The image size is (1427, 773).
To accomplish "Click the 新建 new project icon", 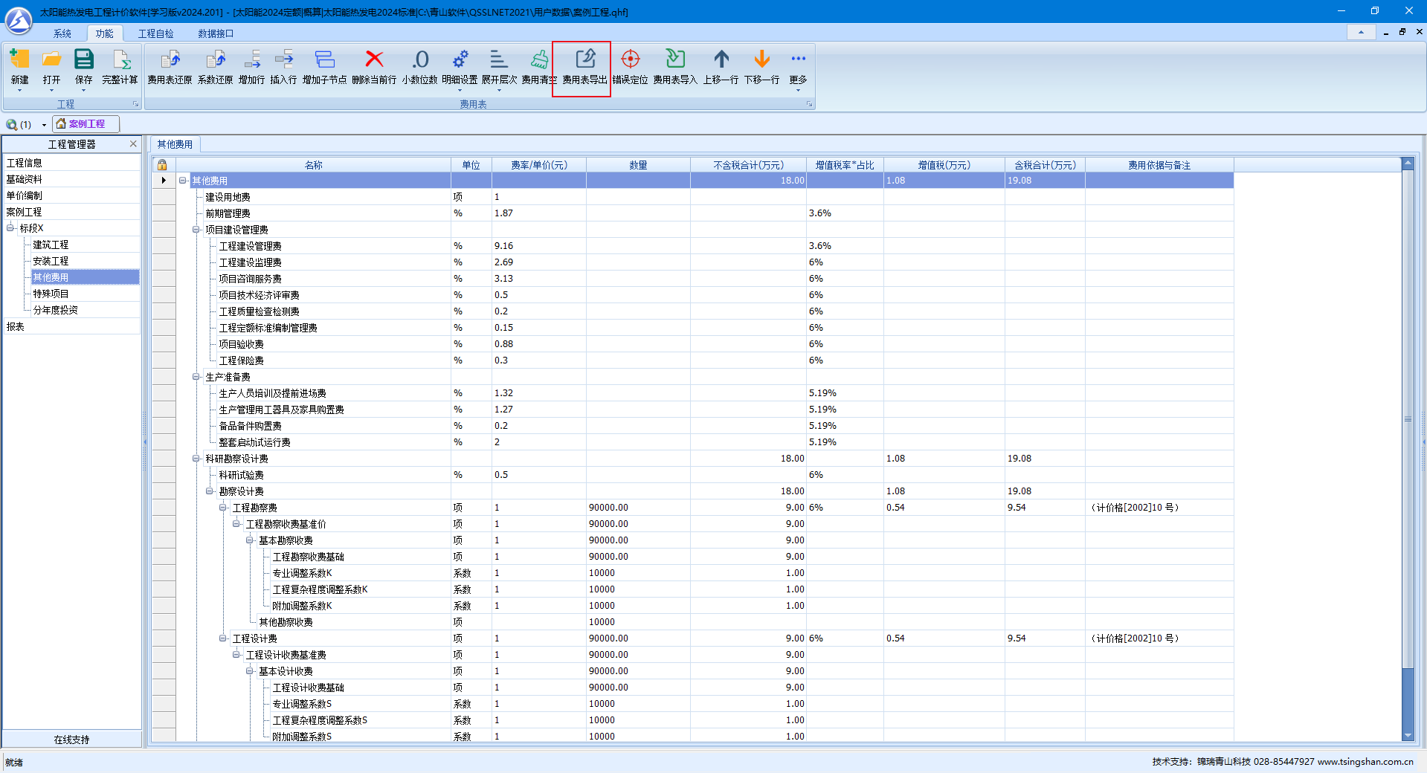I will (19, 59).
